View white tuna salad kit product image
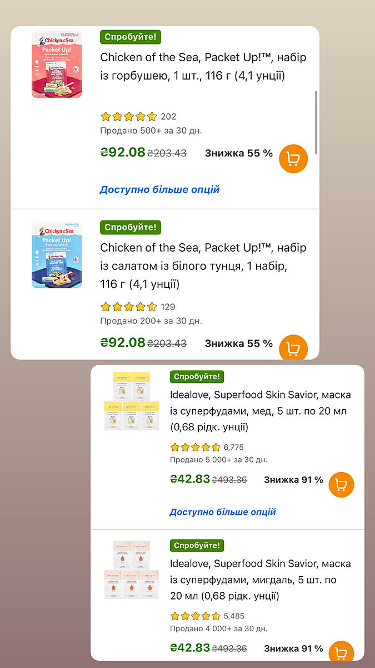 (57, 254)
